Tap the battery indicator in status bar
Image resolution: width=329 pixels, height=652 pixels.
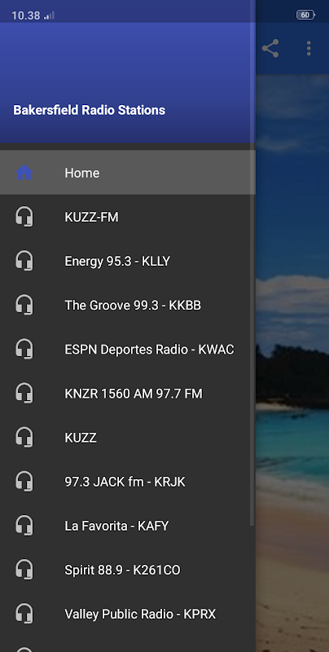click(x=305, y=15)
